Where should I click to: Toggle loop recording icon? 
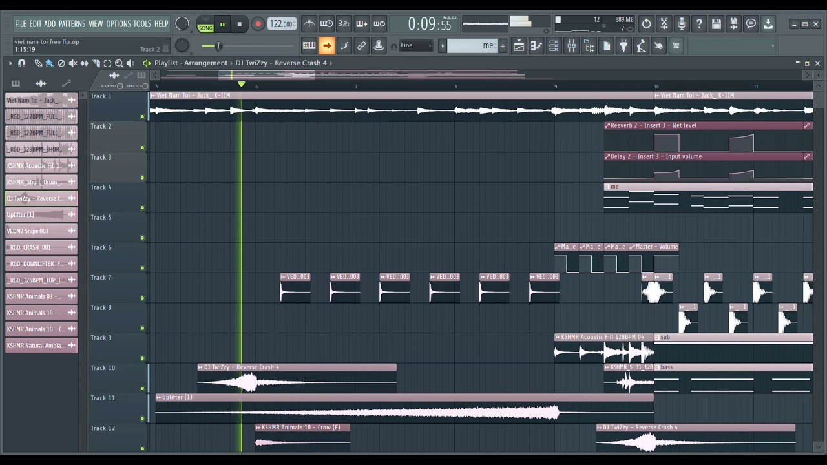[x=379, y=24]
